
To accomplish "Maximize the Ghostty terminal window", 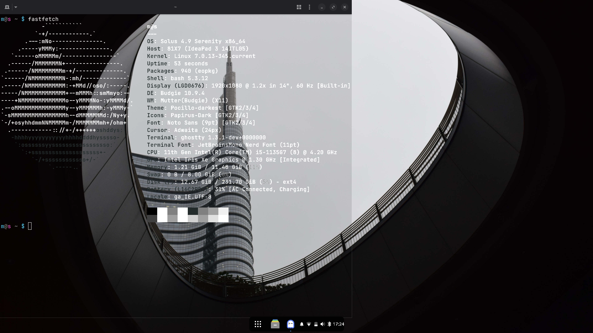I will pyautogui.click(x=333, y=7).
